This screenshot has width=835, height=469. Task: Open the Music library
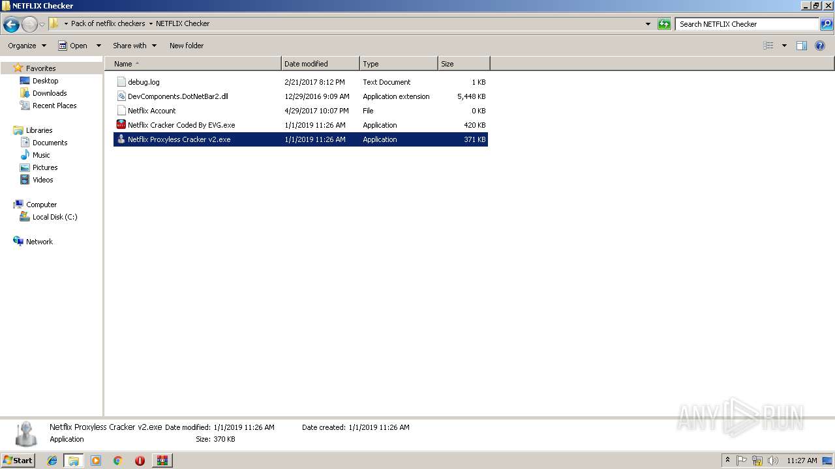coord(41,155)
